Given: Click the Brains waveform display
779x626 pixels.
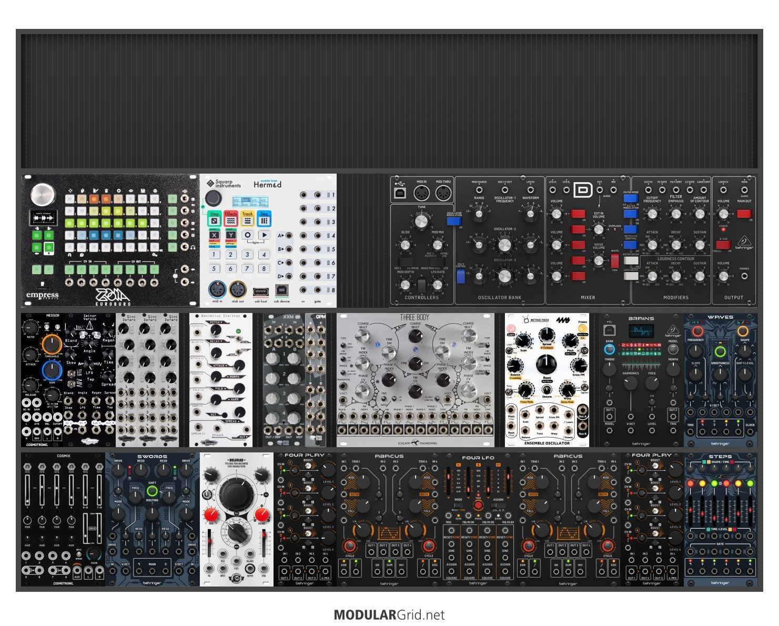Looking at the screenshot, I should pos(641,331).
